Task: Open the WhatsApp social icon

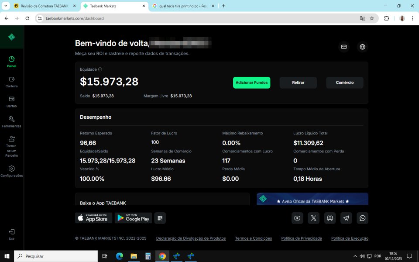Action: click(x=362, y=218)
